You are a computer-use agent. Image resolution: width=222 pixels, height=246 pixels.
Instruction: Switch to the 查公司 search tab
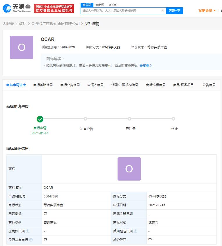(87, 5)
